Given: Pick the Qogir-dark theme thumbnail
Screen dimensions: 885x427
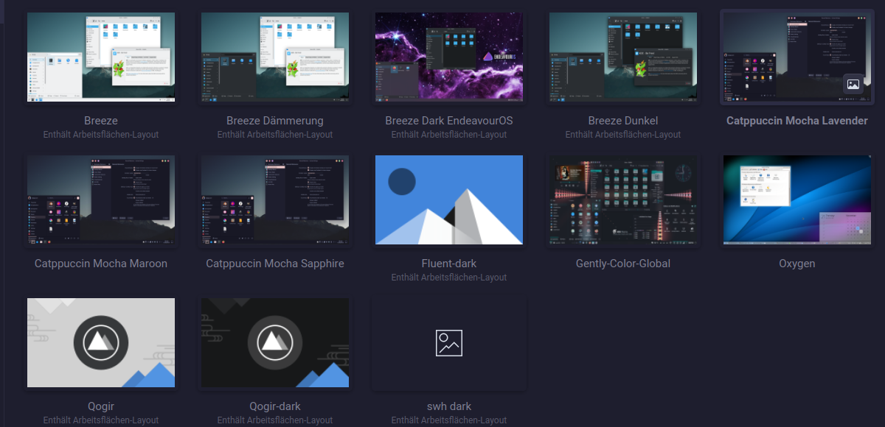Looking at the screenshot, I should point(275,342).
